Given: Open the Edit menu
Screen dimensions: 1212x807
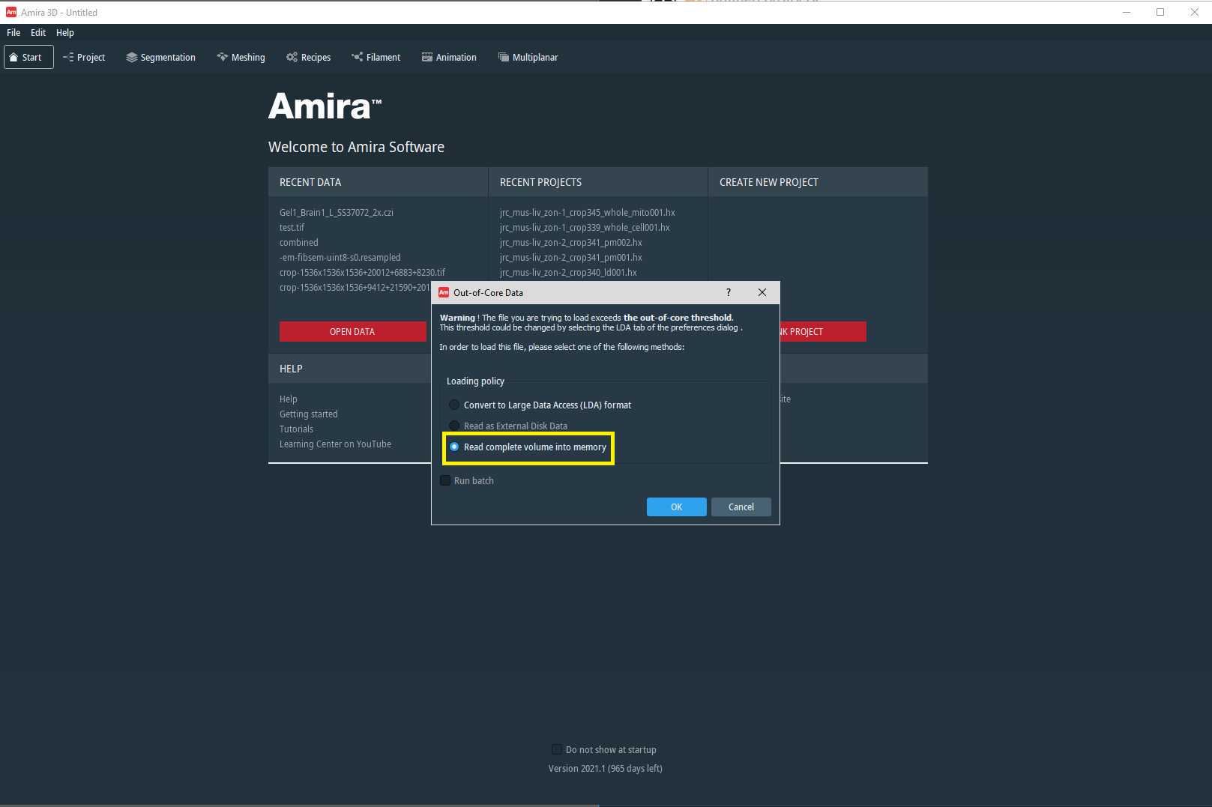Looking at the screenshot, I should point(38,32).
